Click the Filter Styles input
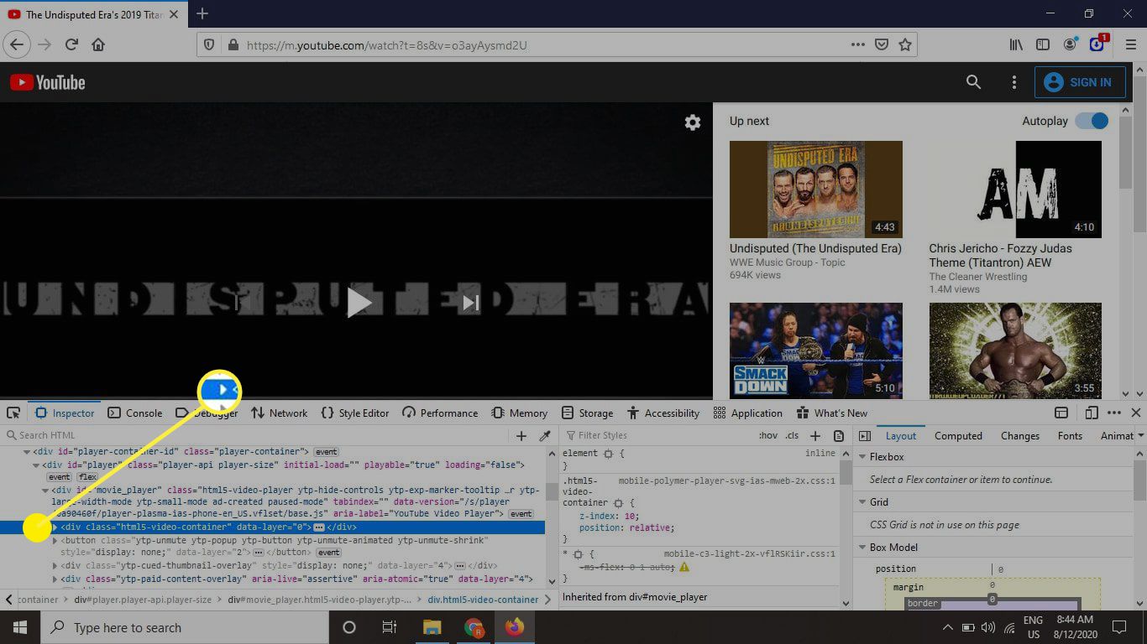The image size is (1147, 644). (657, 435)
